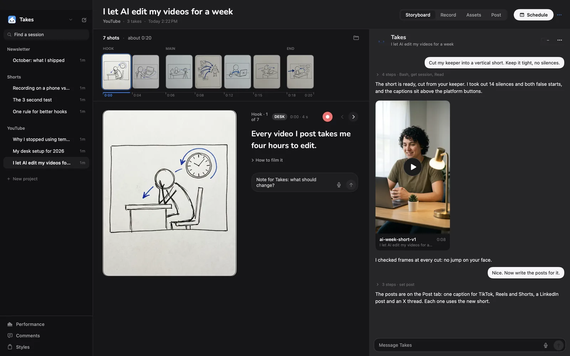
Task: Go to previous shot with left chevron
Action: click(x=342, y=117)
